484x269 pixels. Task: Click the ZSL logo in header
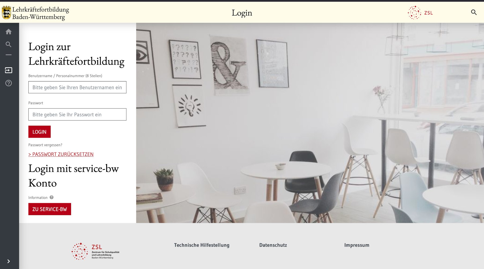point(420,13)
